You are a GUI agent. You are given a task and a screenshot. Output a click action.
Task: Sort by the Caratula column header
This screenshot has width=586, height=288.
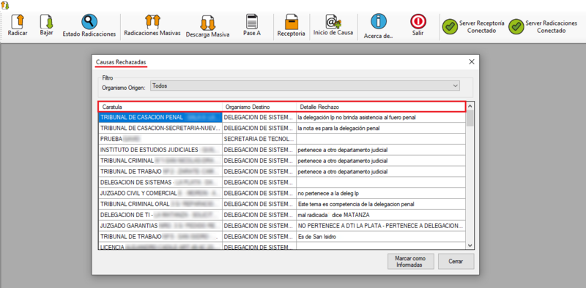[160, 107]
